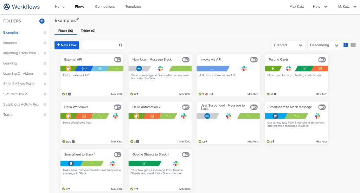Click the New Flow button
Screen dimensions: 360x193
(x=66, y=45)
